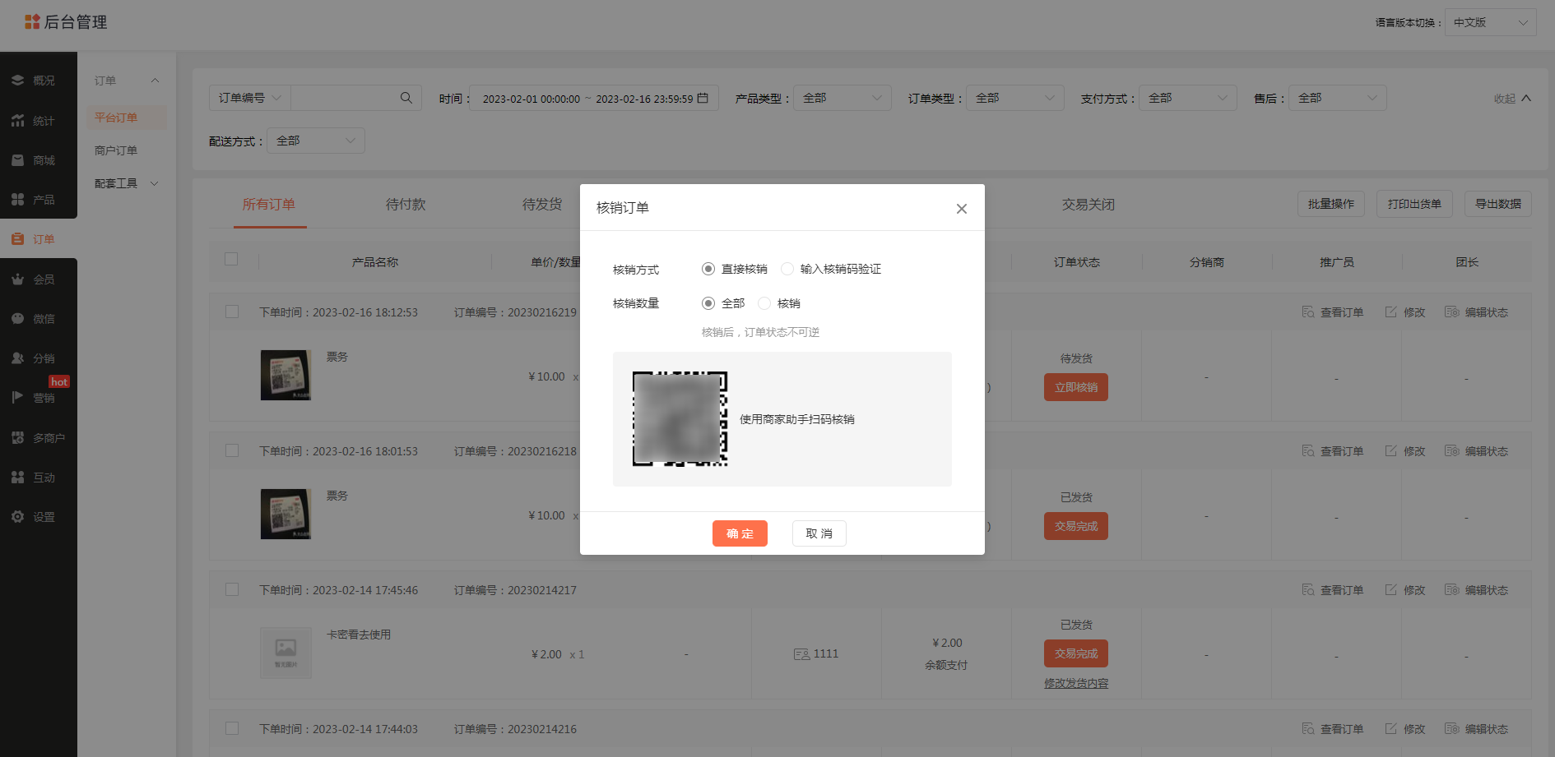This screenshot has height=757, width=1555.
Task: Open the 互动 interaction sidebar icon
Action: (x=17, y=478)
